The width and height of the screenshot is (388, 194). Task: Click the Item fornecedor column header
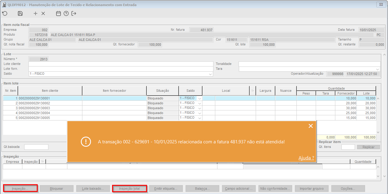[x=115, y=91]
